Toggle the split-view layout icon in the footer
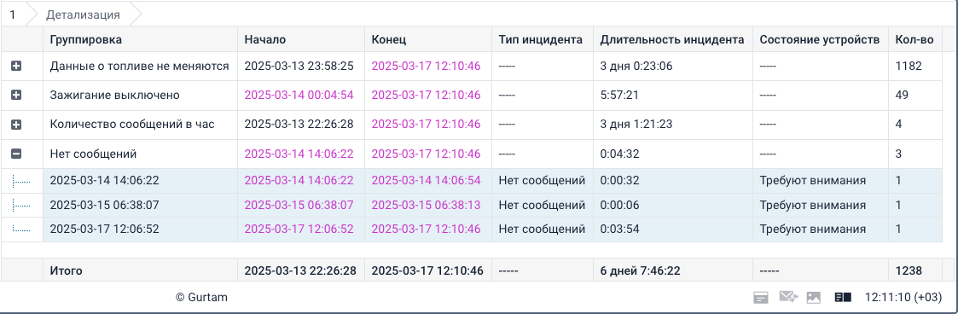Image resolution: width=958 pixels, height=314 pixels. pos(843,298)
